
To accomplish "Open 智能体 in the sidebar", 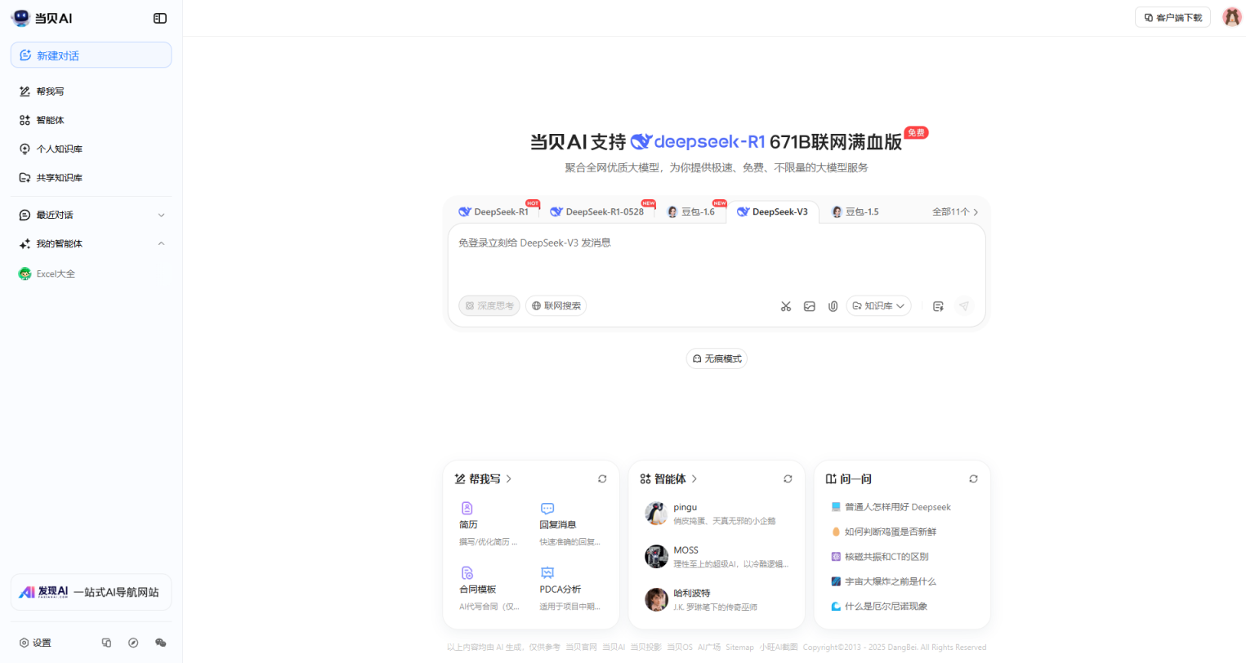I will 49,119.
